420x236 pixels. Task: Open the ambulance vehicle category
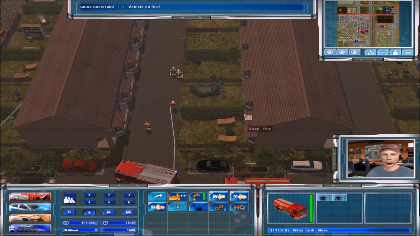tap(30, 218)
